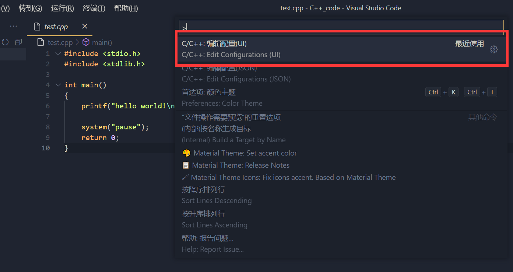Close the test.cpp tab
Image resolution: width=513 pixels, height=272 pixels.
85,26
